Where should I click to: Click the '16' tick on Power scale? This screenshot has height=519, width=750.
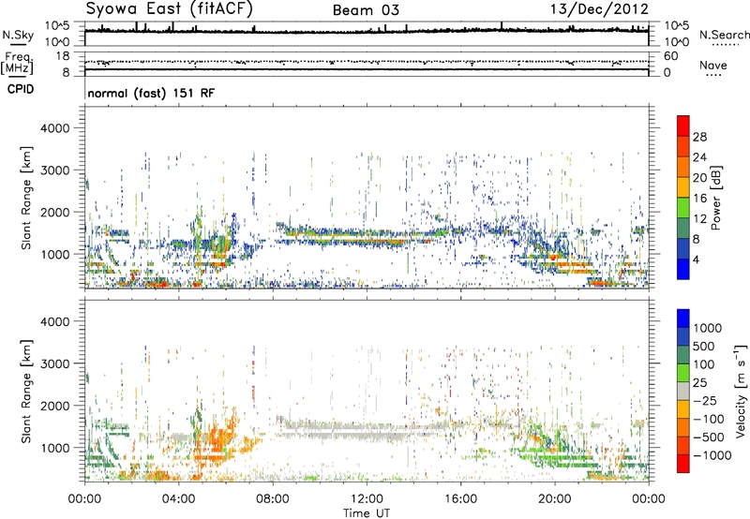[699, 199]
